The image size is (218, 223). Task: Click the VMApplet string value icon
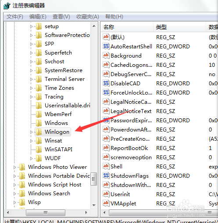click(x=106, y=203)
